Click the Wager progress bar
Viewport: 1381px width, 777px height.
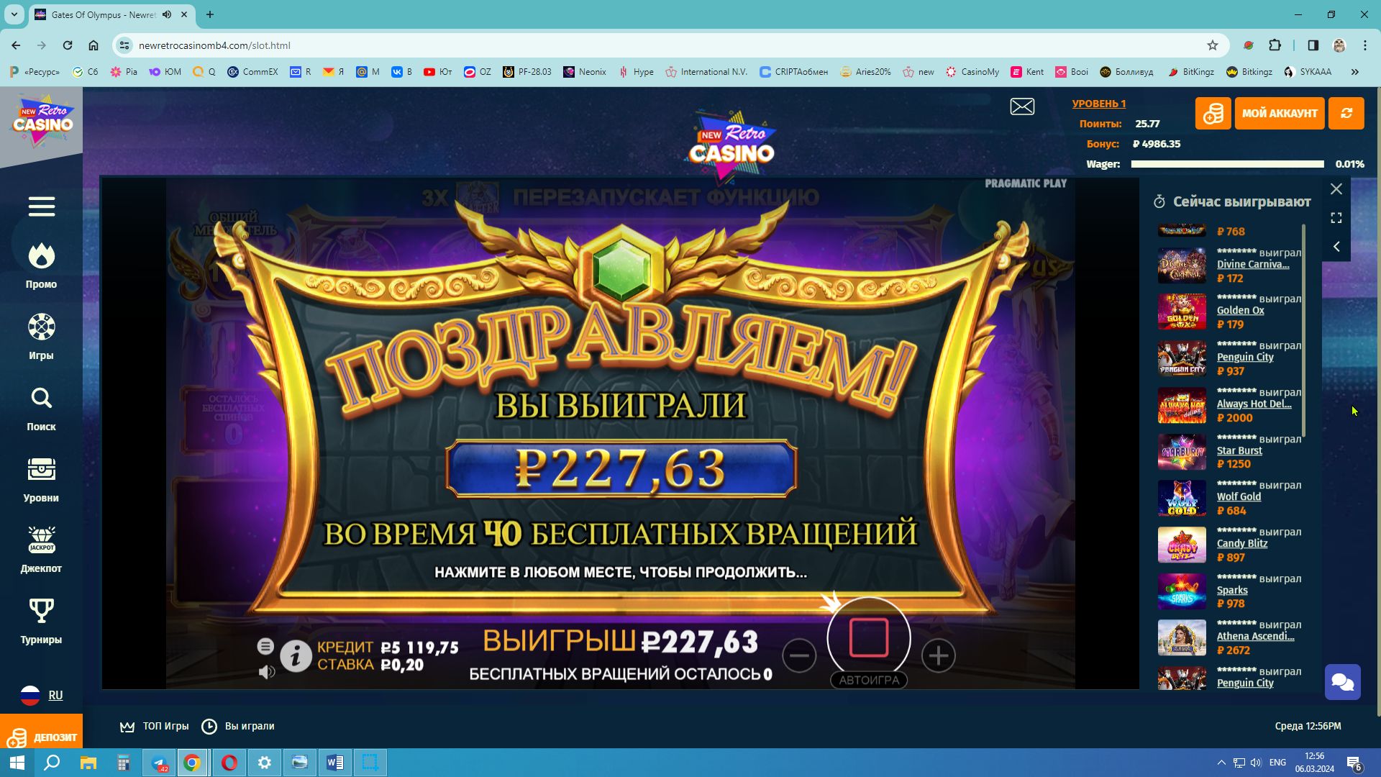pyautogui.click(x=1227, y=164)
